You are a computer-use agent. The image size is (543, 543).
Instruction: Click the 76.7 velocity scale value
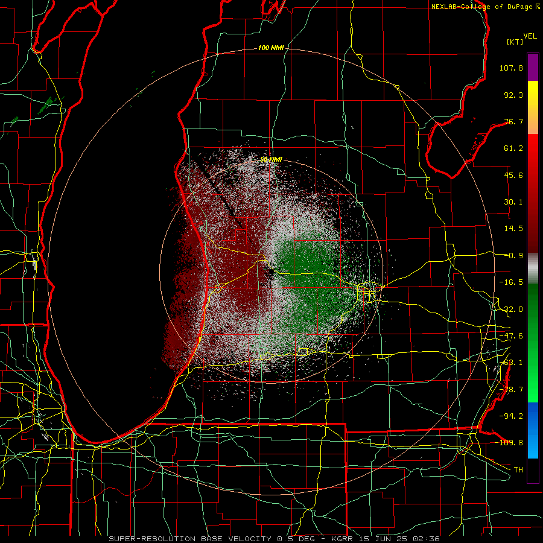(x=513, y=121)
